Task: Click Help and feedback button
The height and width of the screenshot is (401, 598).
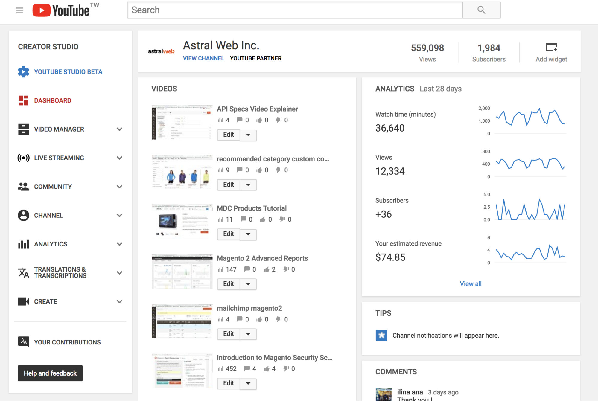Action: [x=50, y=373]
